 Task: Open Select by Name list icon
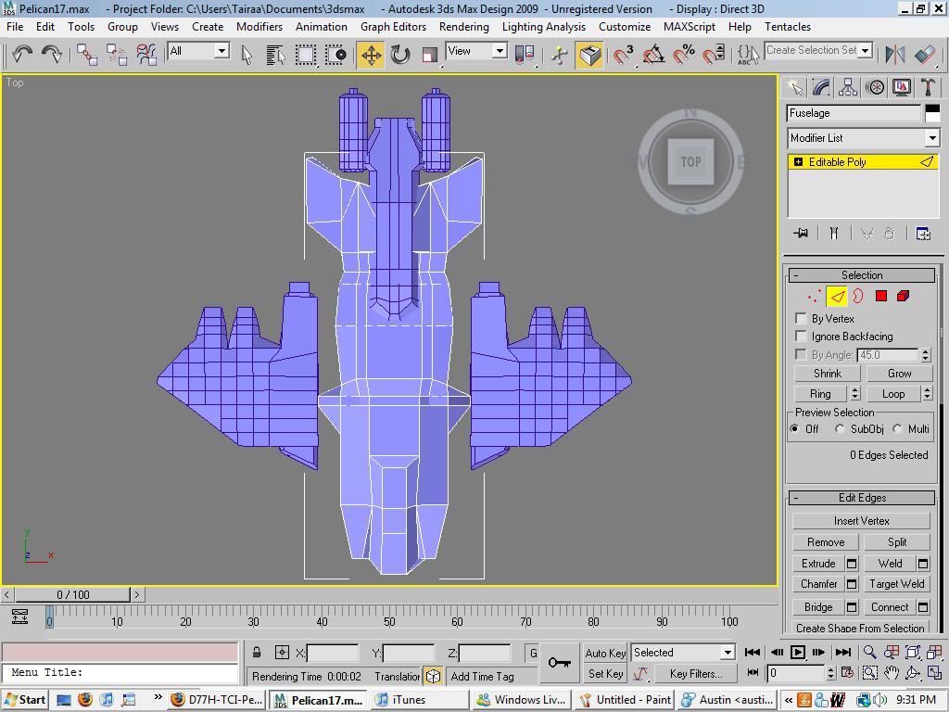(275, 55)
